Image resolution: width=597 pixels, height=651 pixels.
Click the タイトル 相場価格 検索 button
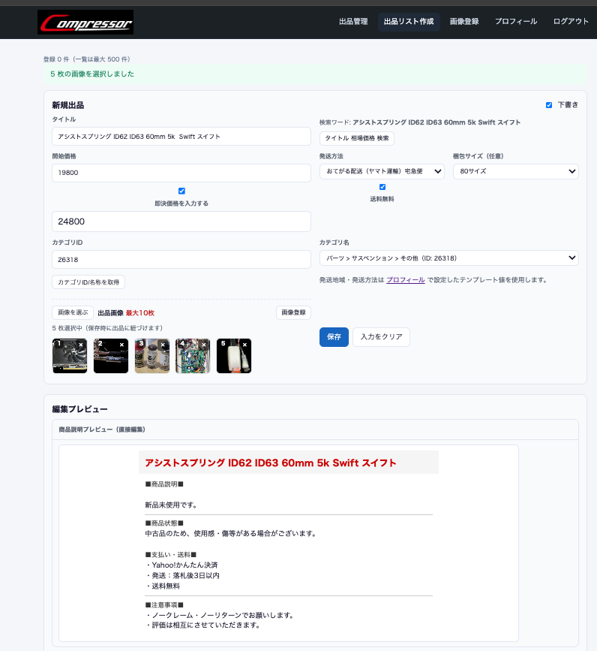[x=357, y=138]
